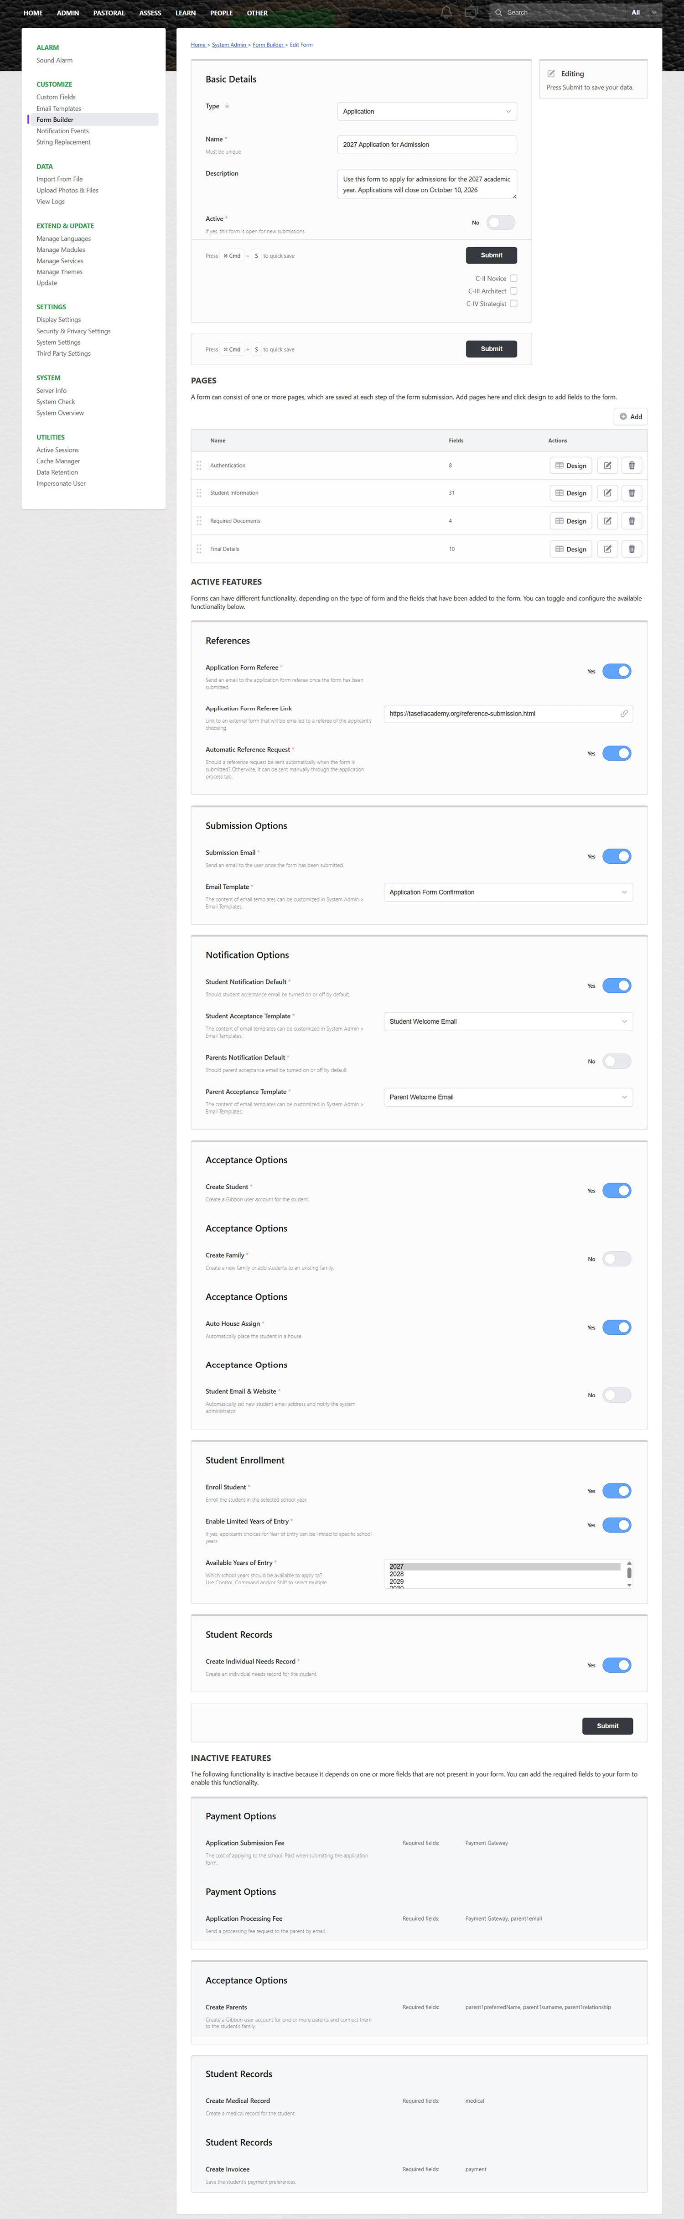Open the Email Template dropdown
The width and height of the screenshot is (684, 2219).
(508, 892)
